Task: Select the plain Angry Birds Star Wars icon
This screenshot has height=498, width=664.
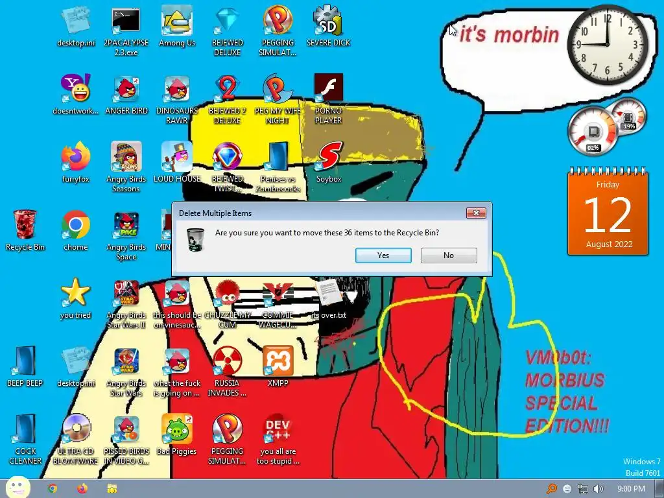Action: pos(126,372)
